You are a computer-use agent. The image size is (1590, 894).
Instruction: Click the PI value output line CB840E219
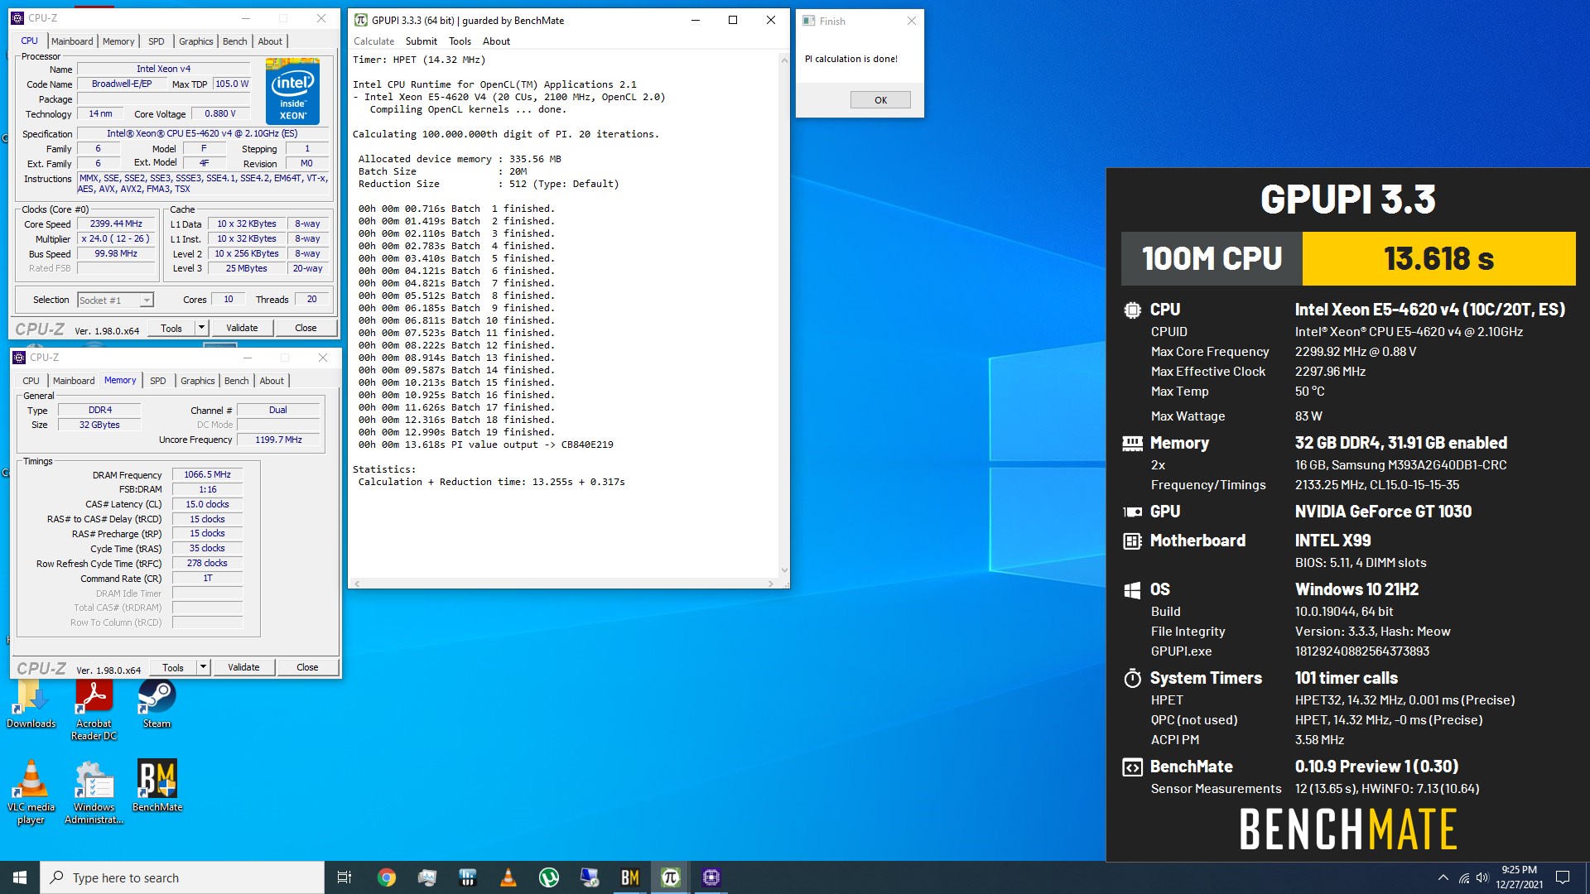(x=486, y=445)
